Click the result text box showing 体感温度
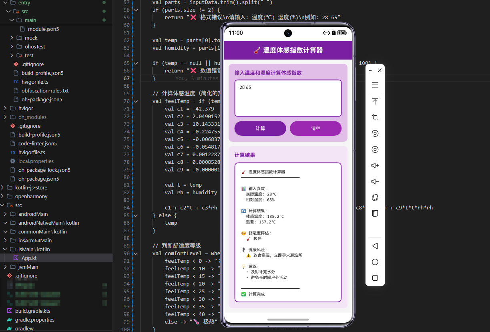This screenshot has height=332, width=490. 288,232
